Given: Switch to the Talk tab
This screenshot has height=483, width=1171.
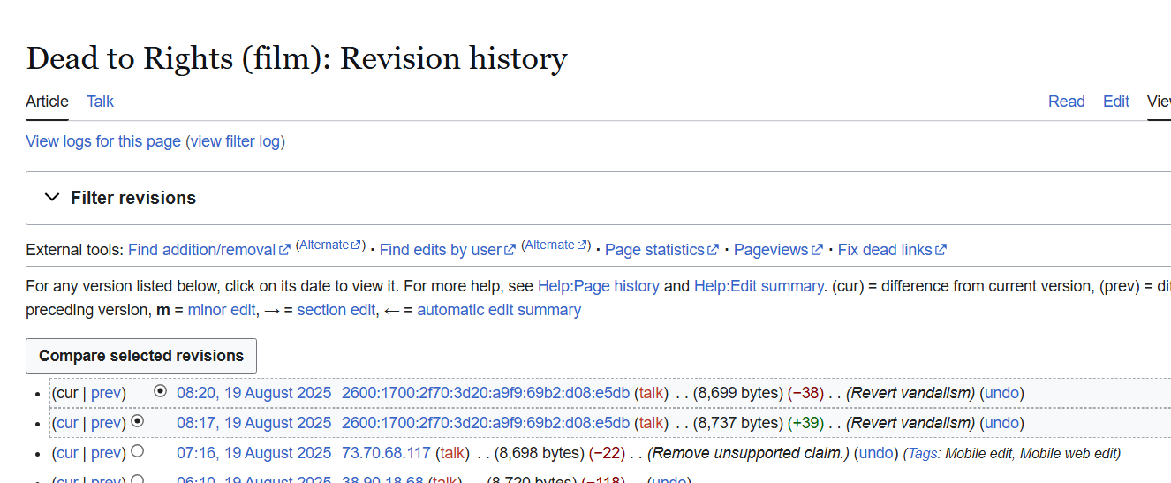Looking at the screenshot, I should [x=100, y=102].
